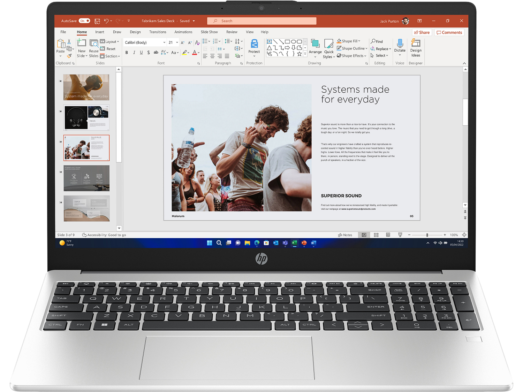Select the Format Painter brush icon
This screenshot has height=392, width=523.
coord(69,56)
